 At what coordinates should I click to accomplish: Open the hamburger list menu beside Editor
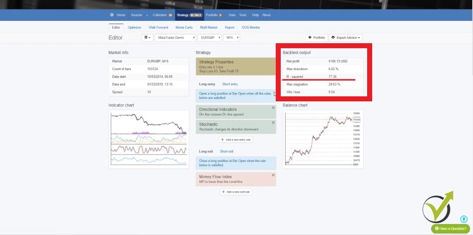pyautogui.click(x=147, y=37)
